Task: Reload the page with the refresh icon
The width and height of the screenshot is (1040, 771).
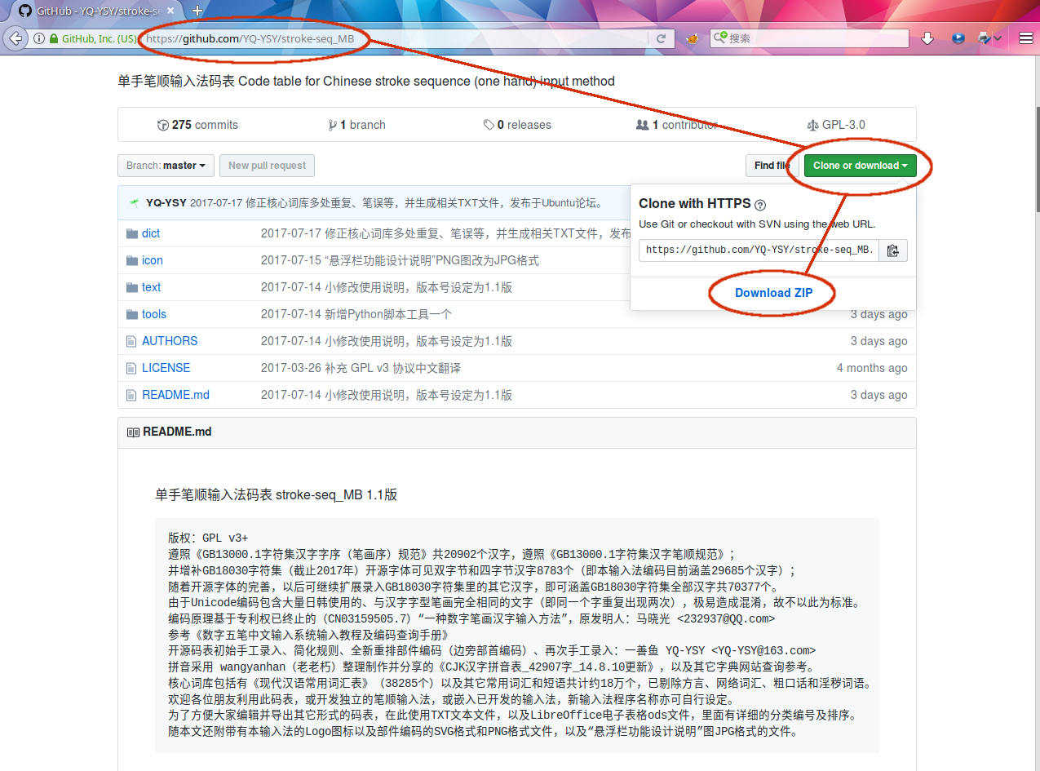Action: (x=662, y=38)
